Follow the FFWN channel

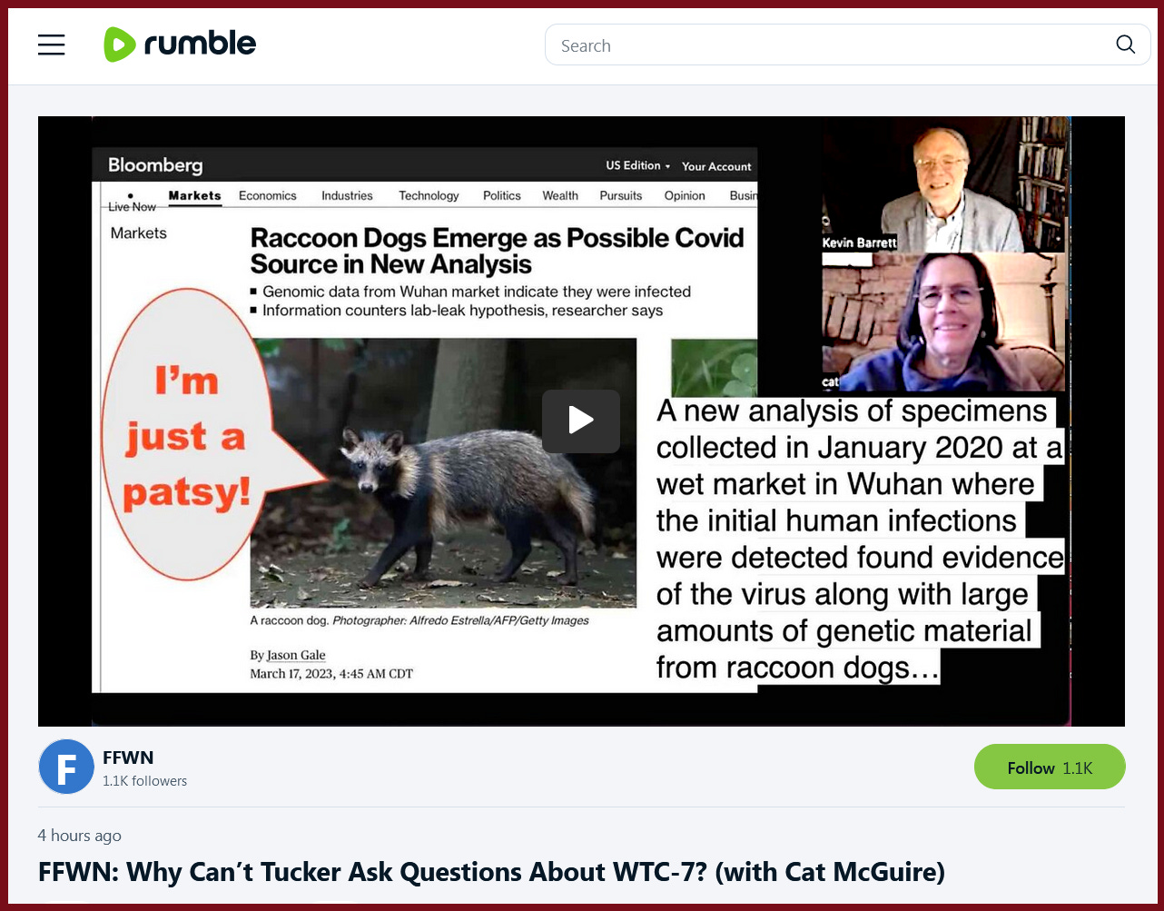tap(1050, 767)
